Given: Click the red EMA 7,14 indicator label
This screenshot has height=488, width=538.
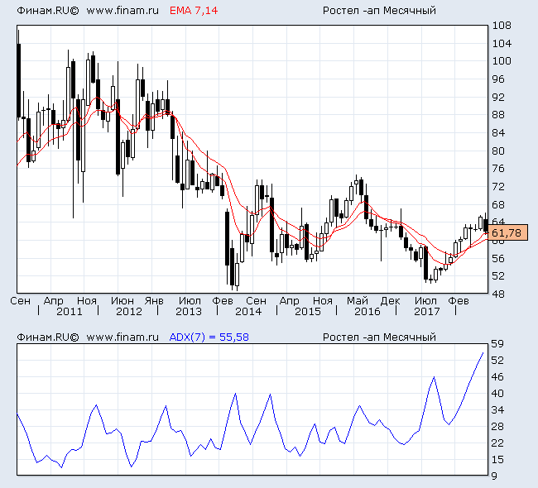Looking at the screenshot, I should 194,11.
